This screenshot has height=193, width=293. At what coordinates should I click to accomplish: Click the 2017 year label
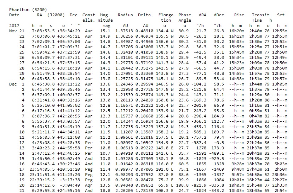tap(14, 26)
